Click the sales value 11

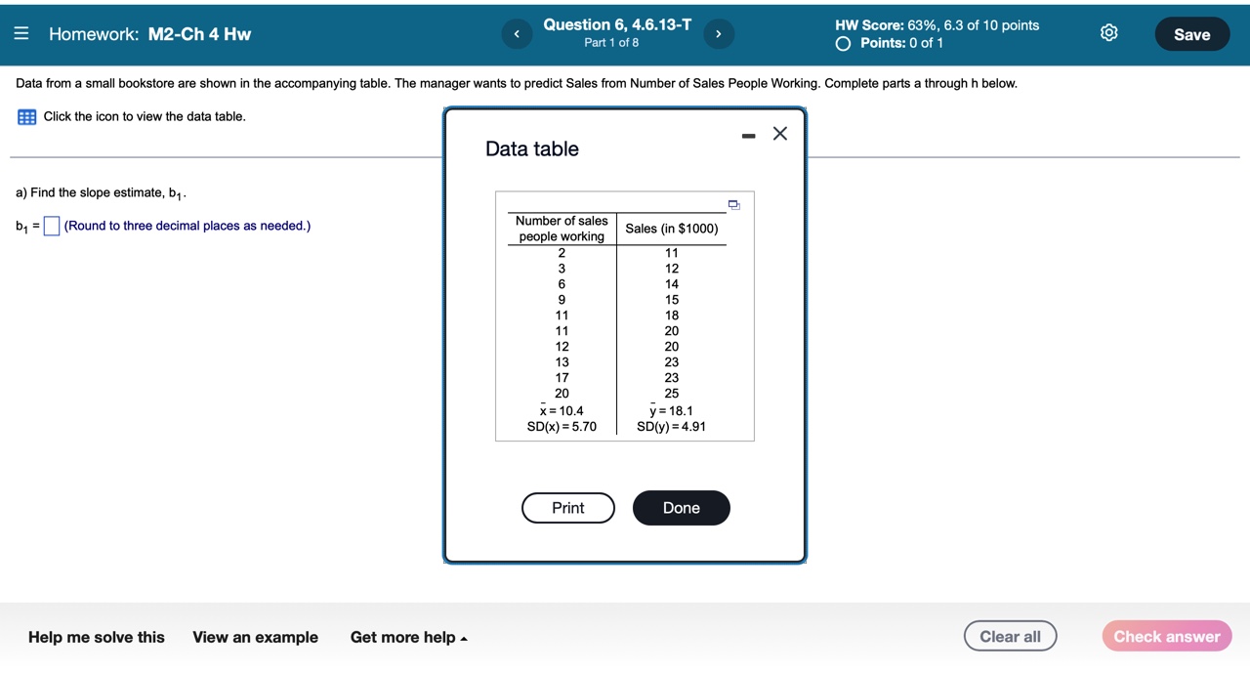pos(672,253)
